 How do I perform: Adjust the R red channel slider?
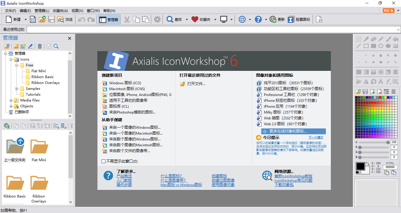[374, 147]
